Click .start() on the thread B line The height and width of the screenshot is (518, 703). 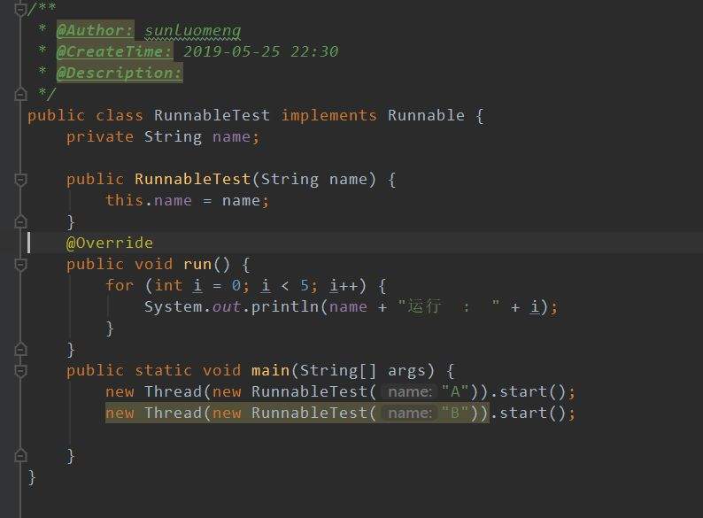[528, 413]
